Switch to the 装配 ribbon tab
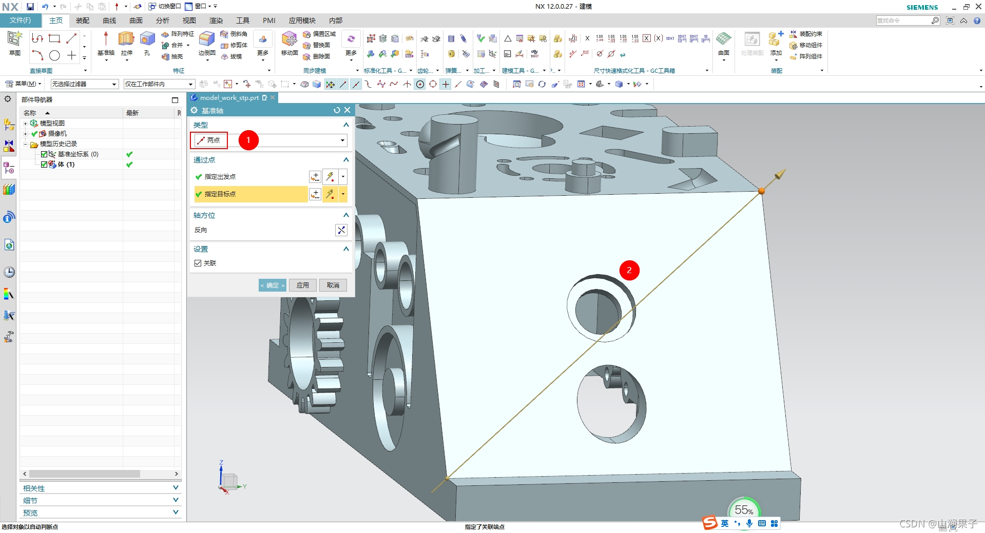The height and width of the screenshot is (533, 985). pos(83,20)
